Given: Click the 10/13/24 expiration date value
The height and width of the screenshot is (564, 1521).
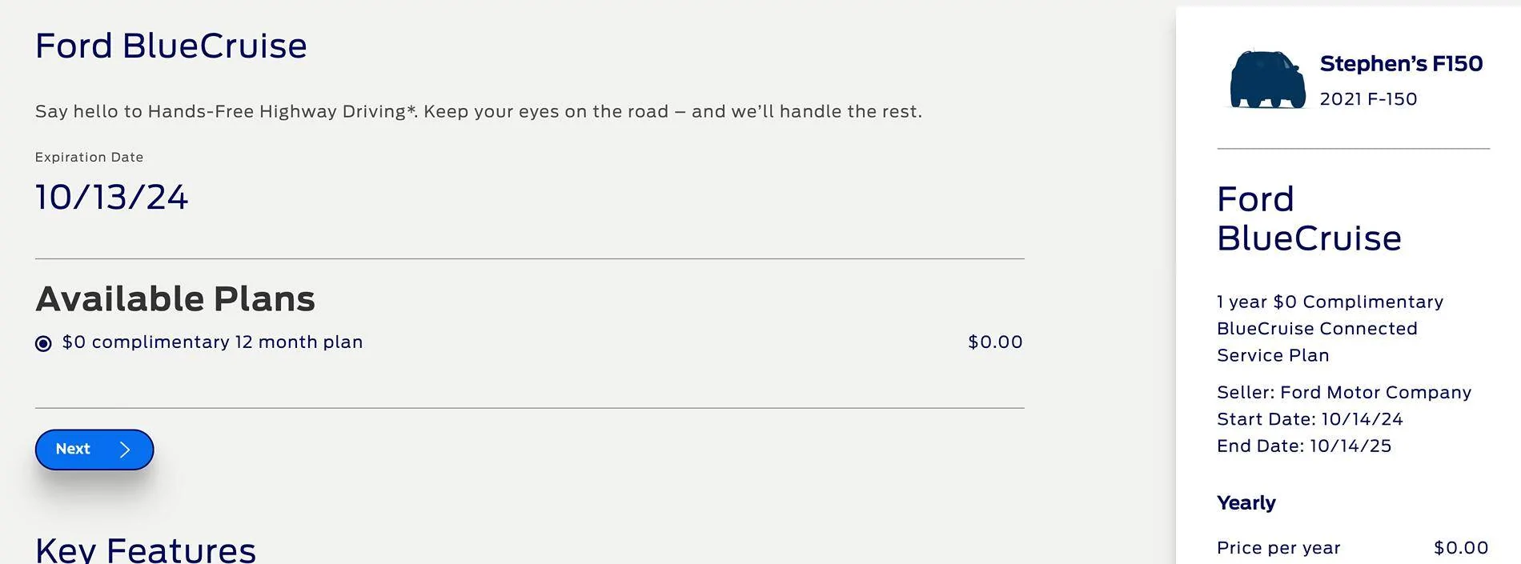Looking at the screenshot, I should (111, 198).
